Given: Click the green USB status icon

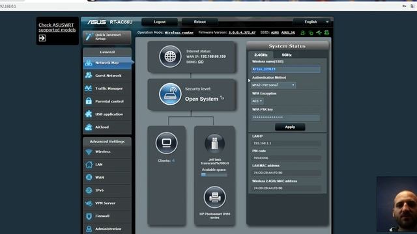Looking at the screenshot, I should click(x=319, y=32).
